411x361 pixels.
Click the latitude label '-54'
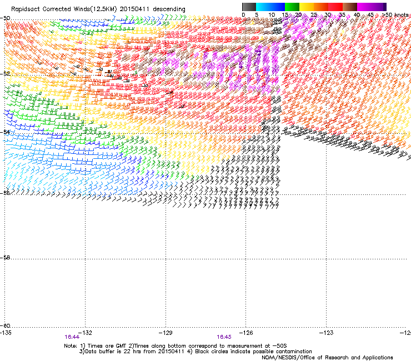tap(5, 132)
